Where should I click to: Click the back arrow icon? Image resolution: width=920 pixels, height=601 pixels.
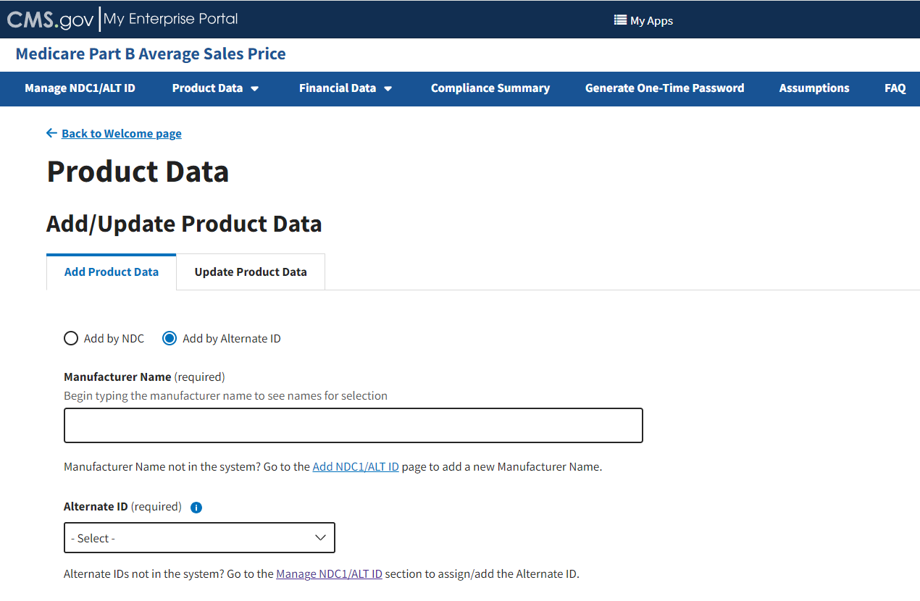pos(51,133)
